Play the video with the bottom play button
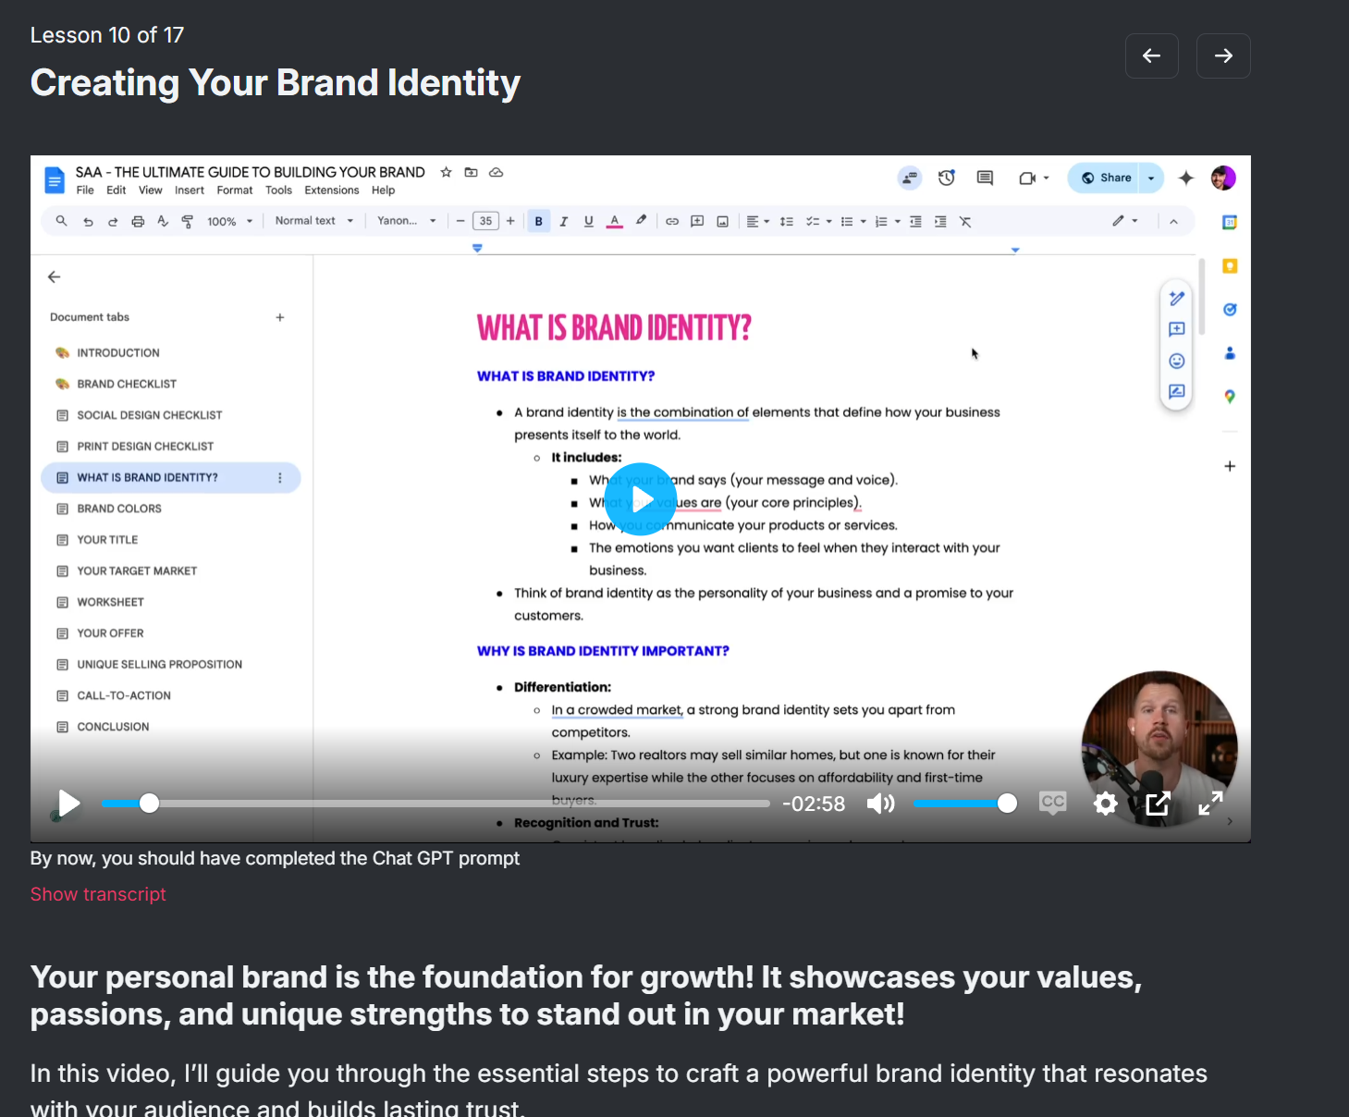 tap(68, 804)
